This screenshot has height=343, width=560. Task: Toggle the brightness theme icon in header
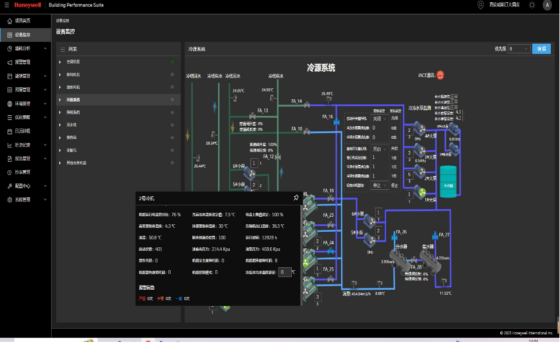532,5
